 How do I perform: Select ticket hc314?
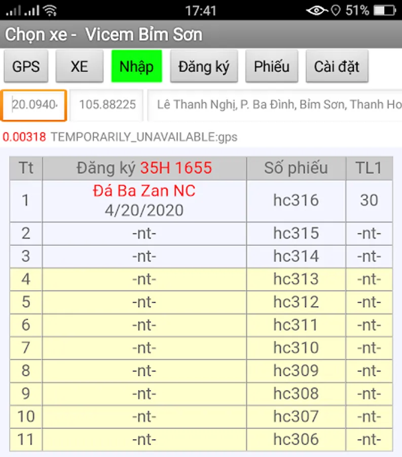(x=296, y=256)
